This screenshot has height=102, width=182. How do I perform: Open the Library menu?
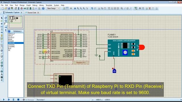[x=41, y=5]
